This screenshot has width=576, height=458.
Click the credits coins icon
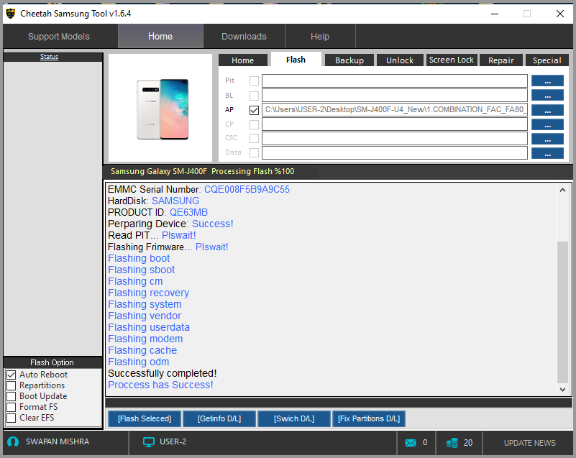point(452,443)
